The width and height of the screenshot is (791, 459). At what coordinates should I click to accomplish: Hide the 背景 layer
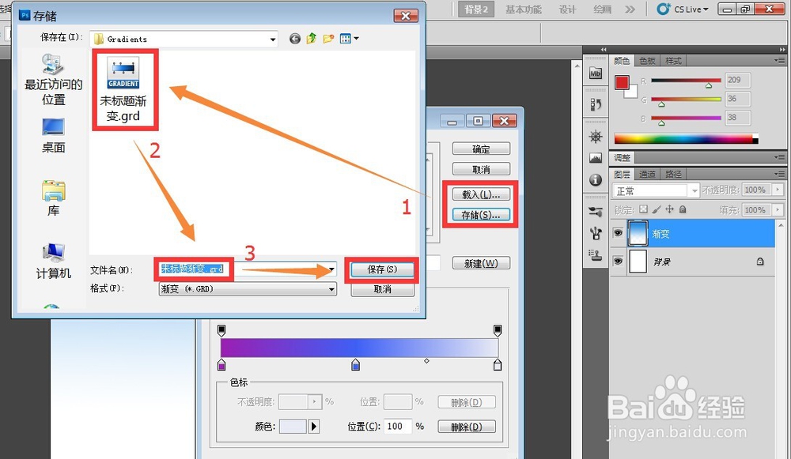[x=618, y=261]
